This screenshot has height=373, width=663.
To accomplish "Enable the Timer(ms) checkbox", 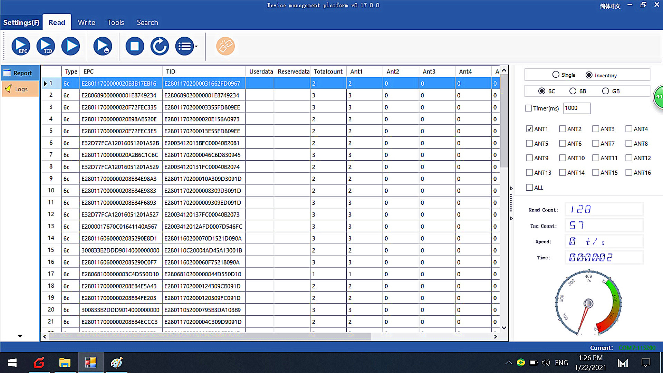I will 528,108.
